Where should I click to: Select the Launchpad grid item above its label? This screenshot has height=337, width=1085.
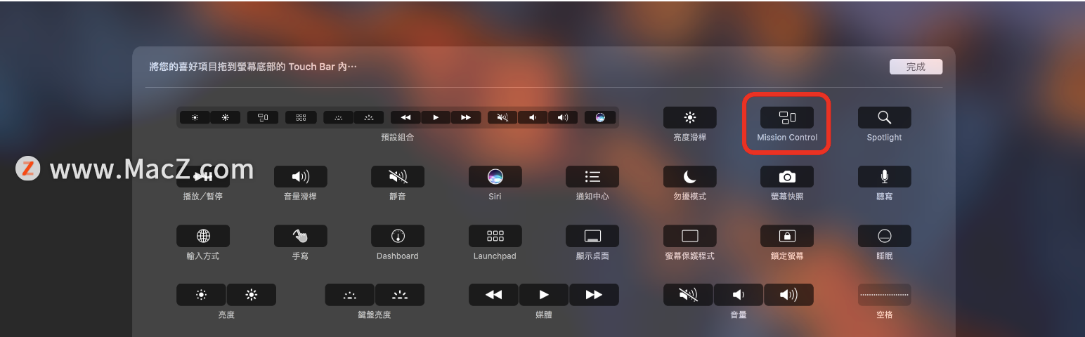(x=495, y=235)
